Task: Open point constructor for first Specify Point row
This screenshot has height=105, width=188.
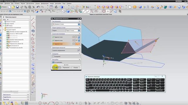Action: pos(74,37)
